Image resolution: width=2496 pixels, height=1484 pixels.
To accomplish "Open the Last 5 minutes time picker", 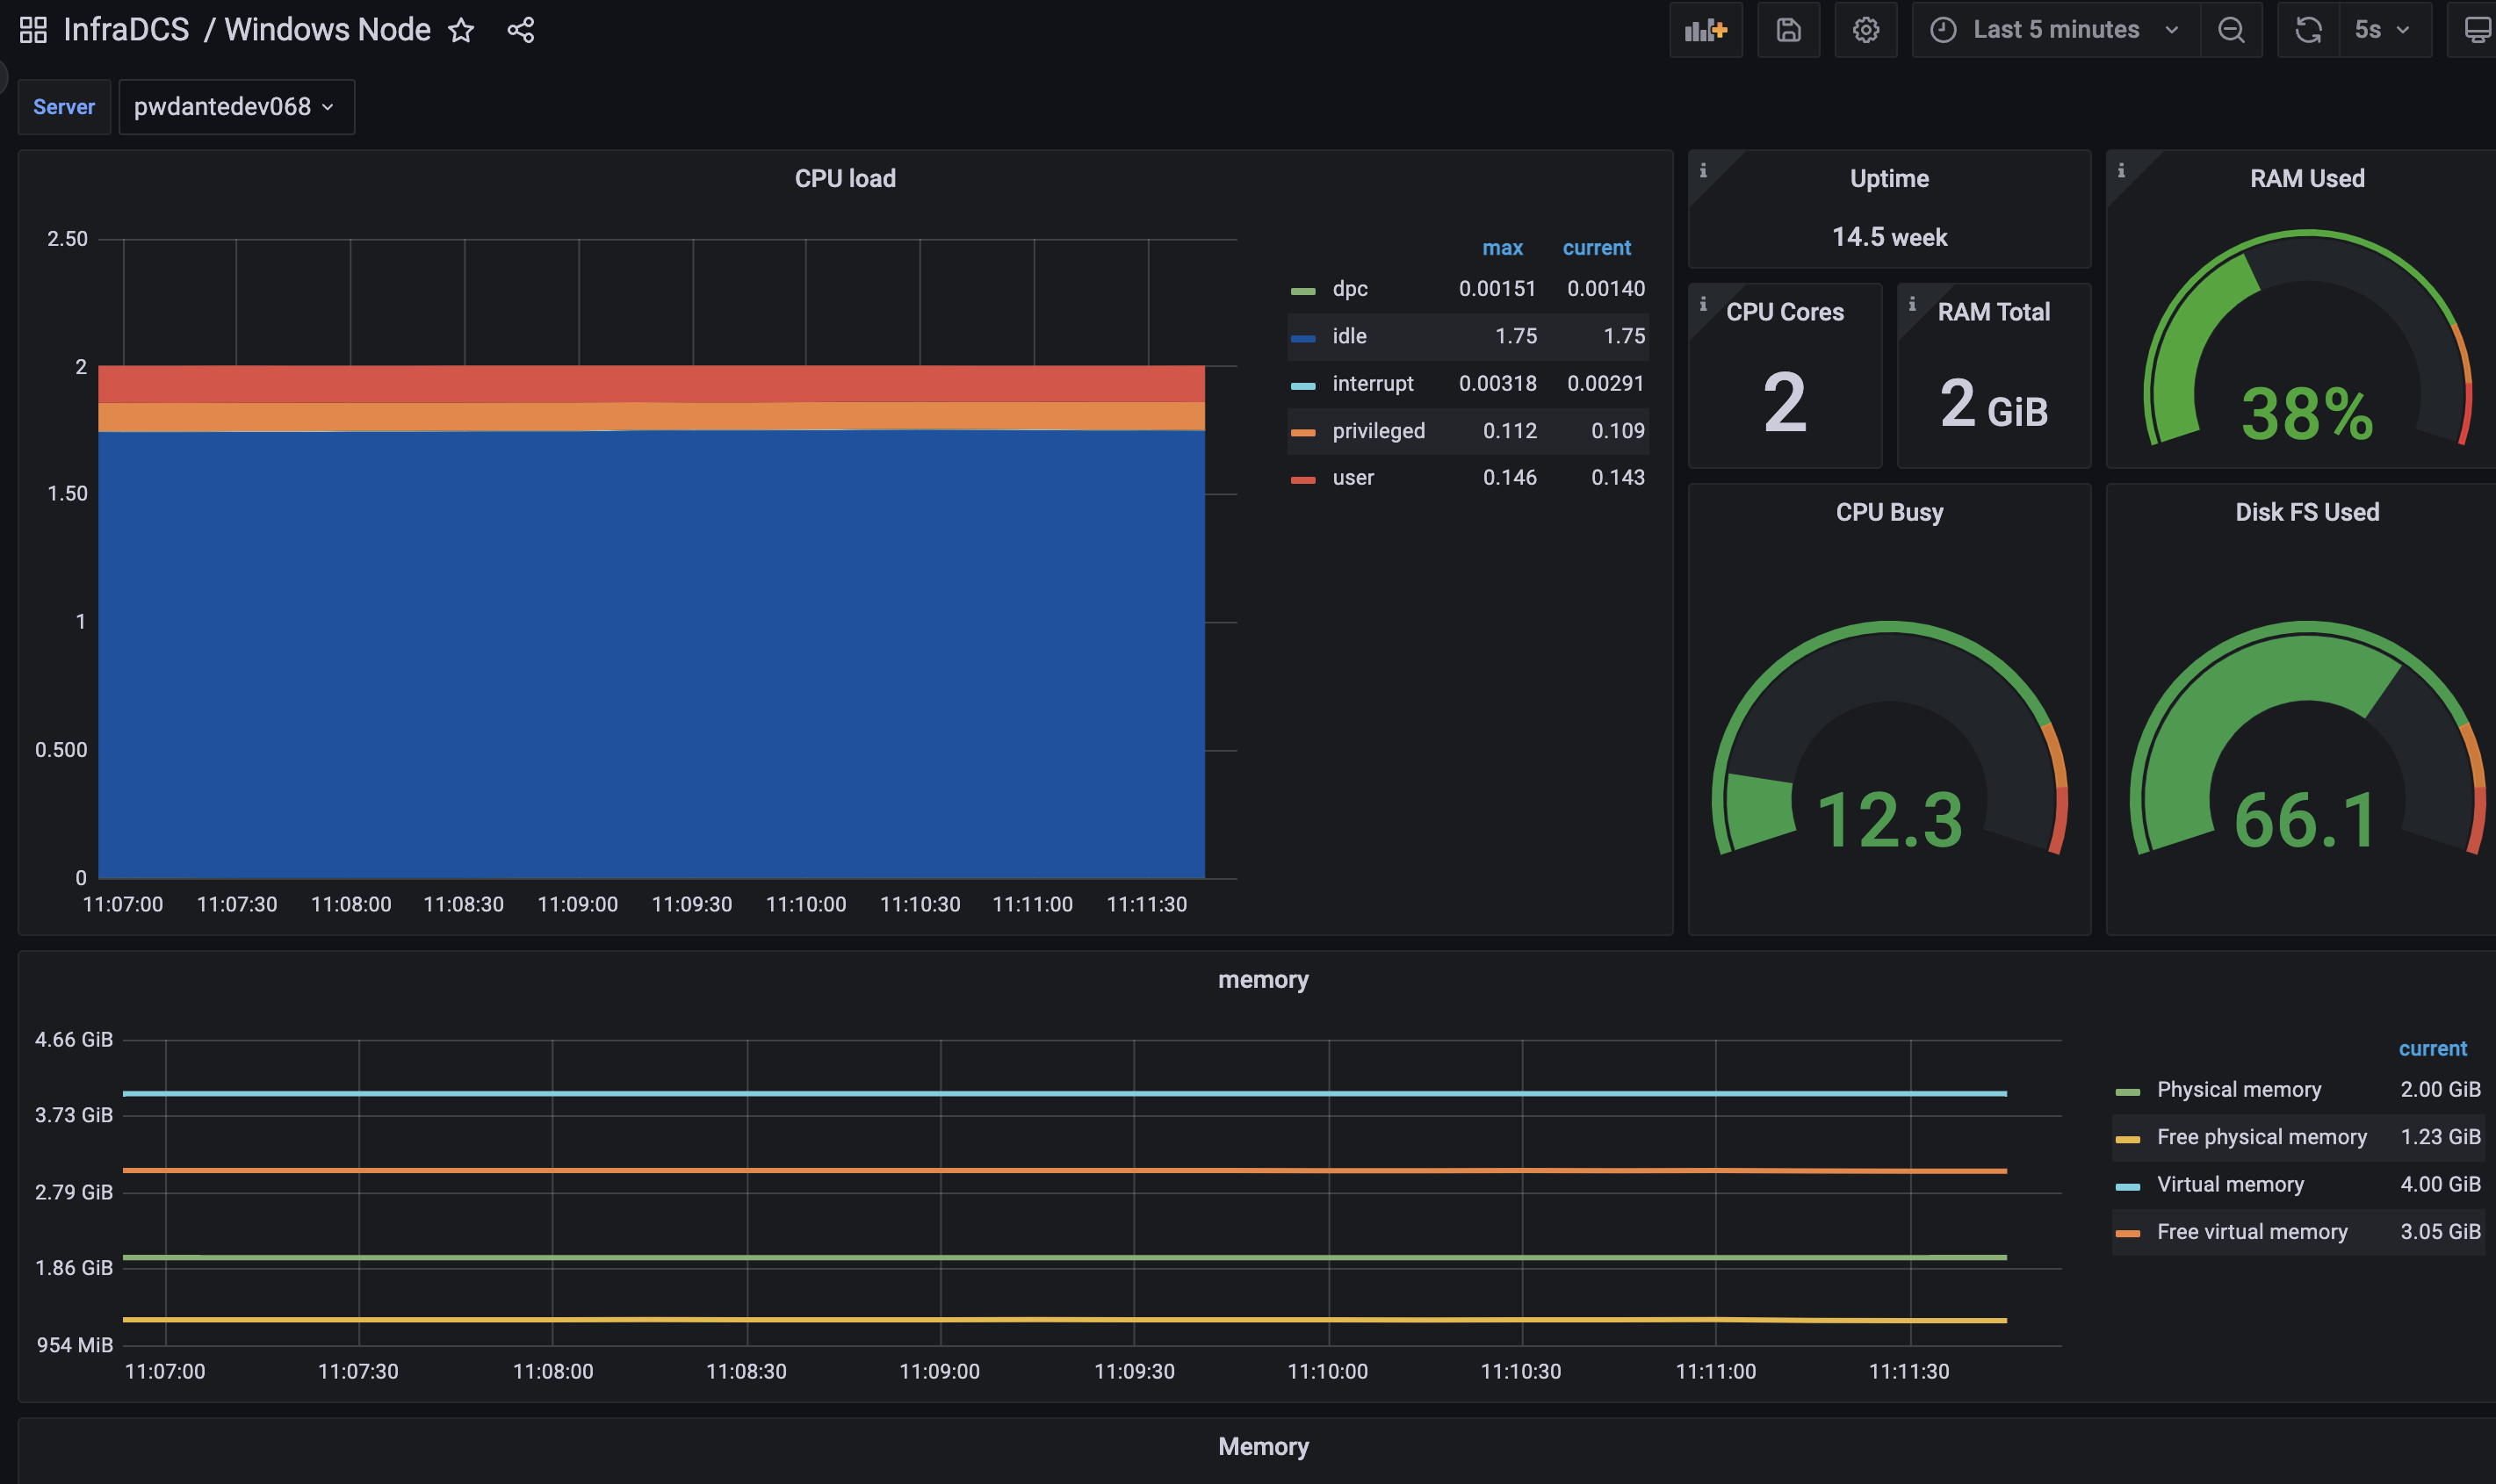I will [2056, 30].
